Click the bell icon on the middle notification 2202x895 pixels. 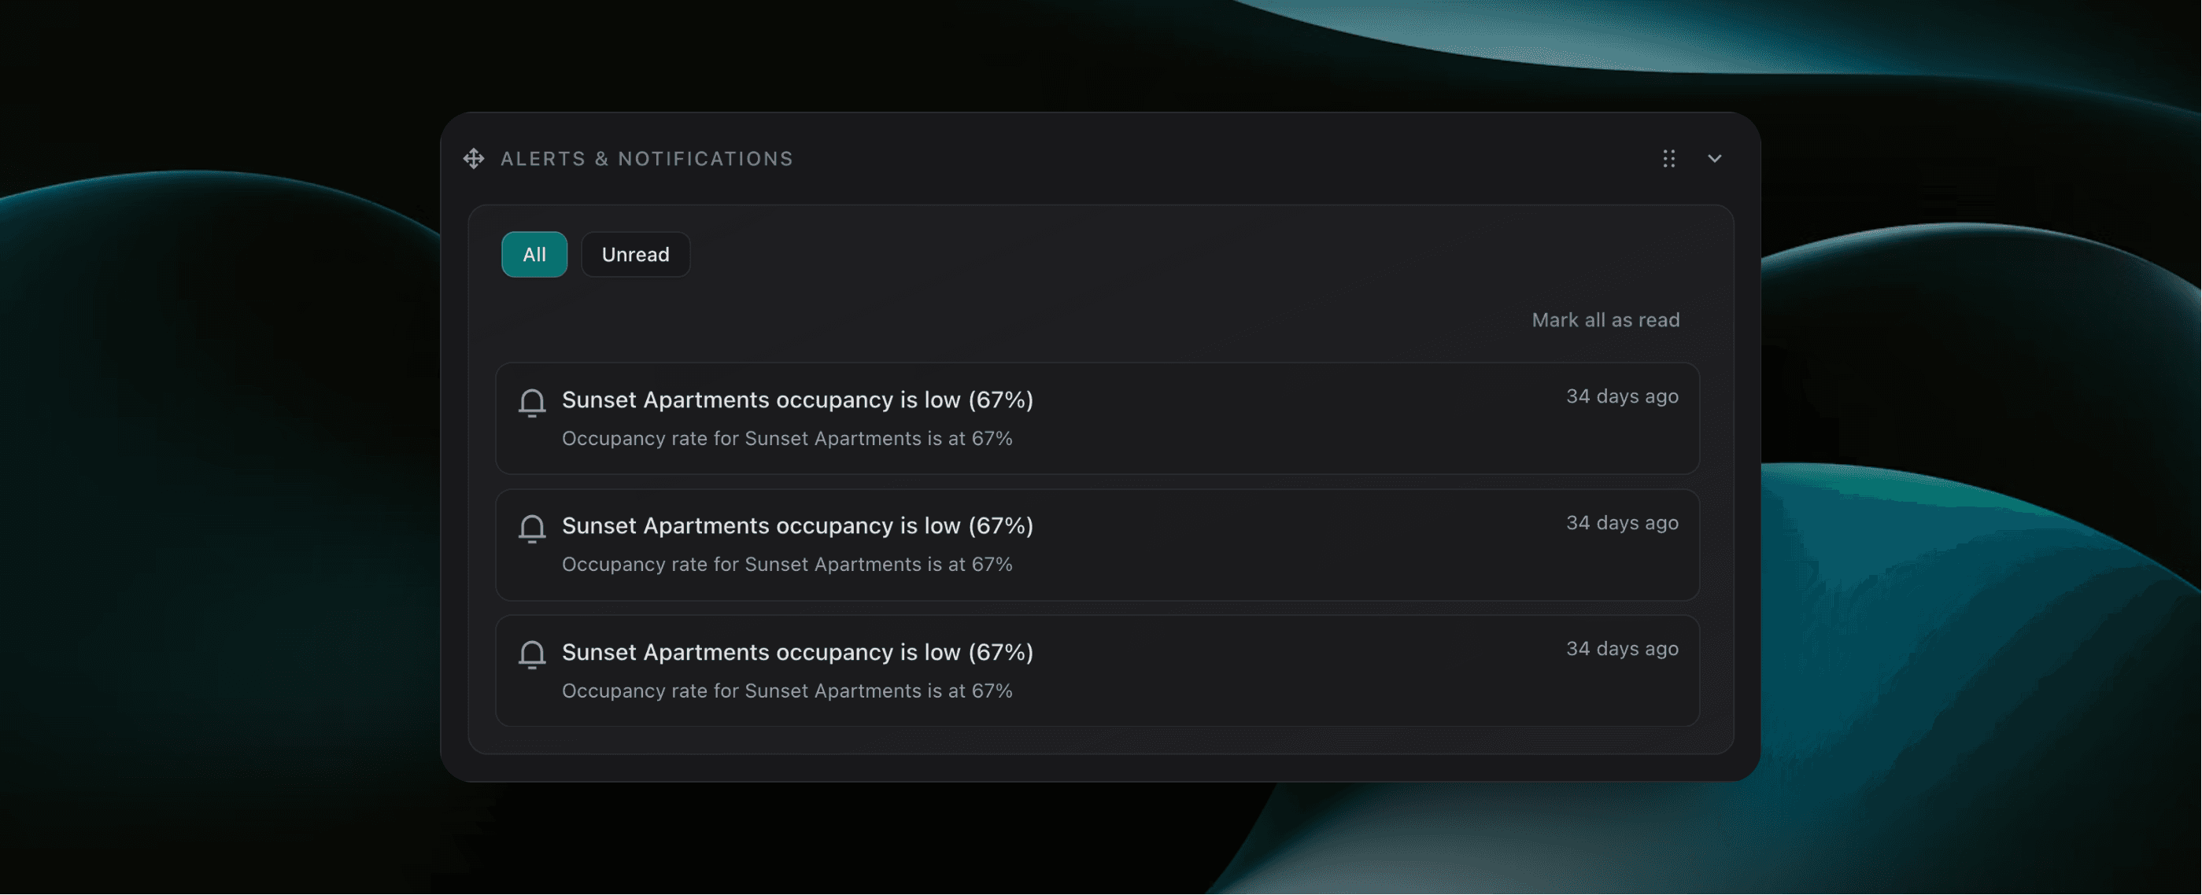pyautogui.click(x=532, y=529)
